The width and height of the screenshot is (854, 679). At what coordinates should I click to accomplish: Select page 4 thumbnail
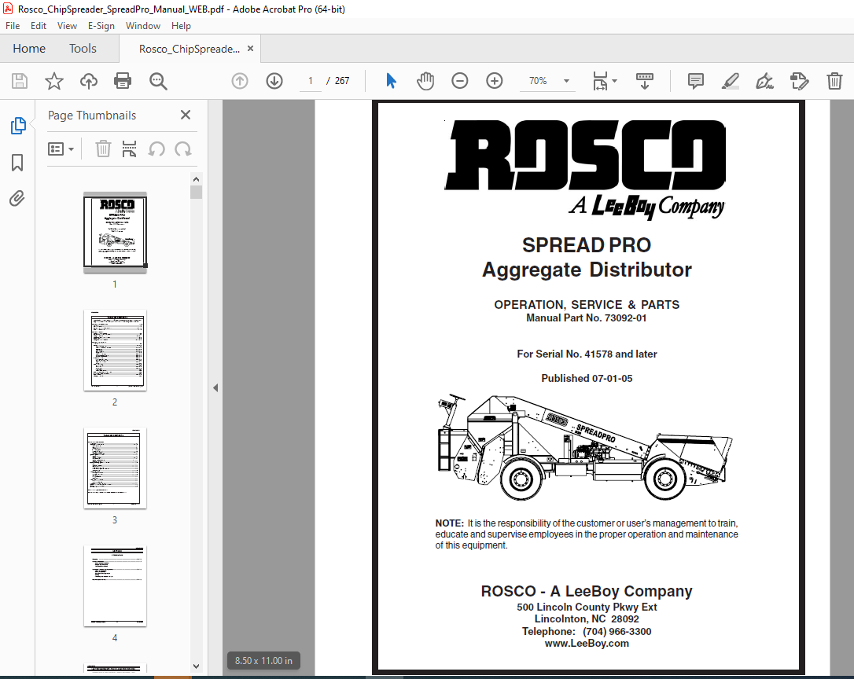click(115, 586)
